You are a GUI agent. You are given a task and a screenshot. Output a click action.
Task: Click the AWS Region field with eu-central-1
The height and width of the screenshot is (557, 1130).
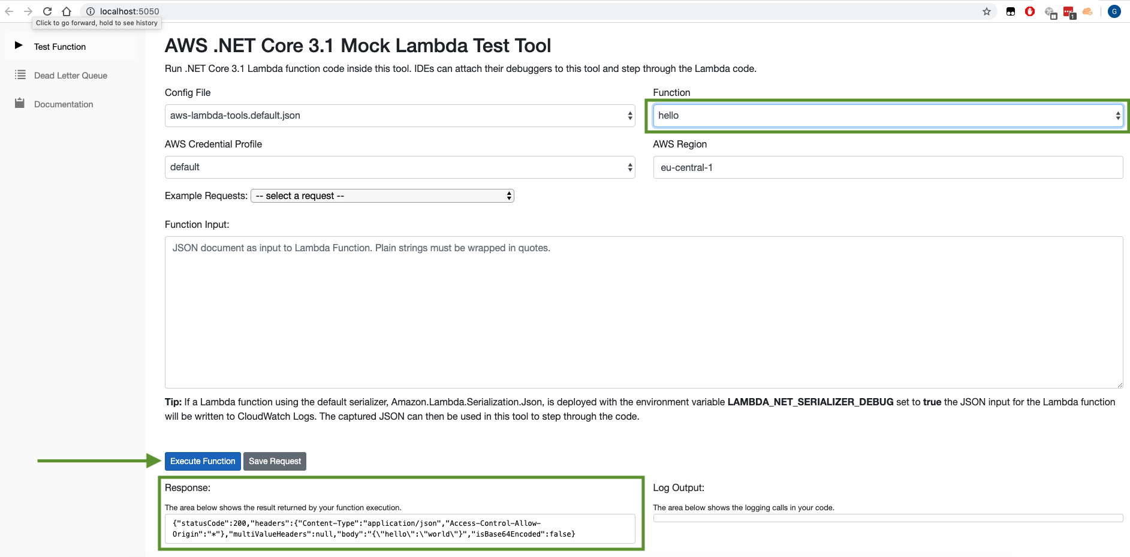coord(888,167)
